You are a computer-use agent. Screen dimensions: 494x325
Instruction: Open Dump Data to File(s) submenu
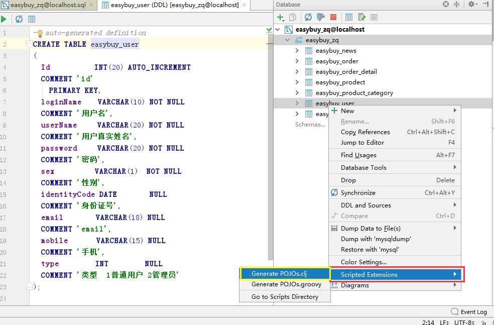(x=395, y=229)
